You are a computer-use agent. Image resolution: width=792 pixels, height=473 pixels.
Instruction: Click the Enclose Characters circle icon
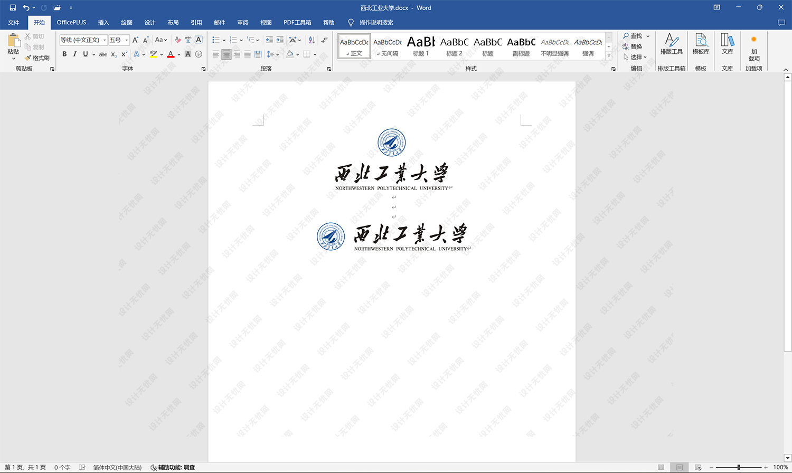tap(199, 54)
